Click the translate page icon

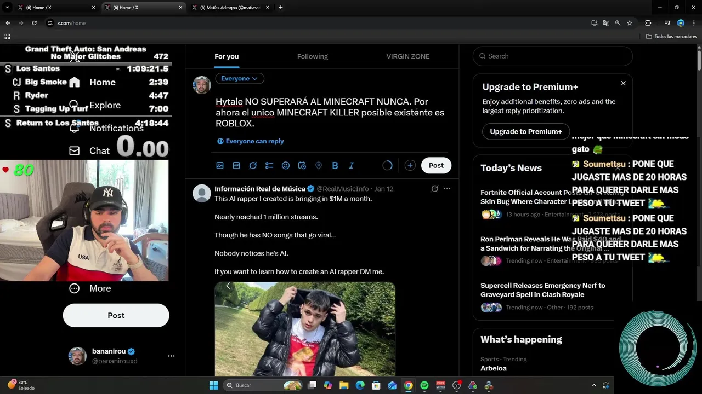click(x=606, y=23)
